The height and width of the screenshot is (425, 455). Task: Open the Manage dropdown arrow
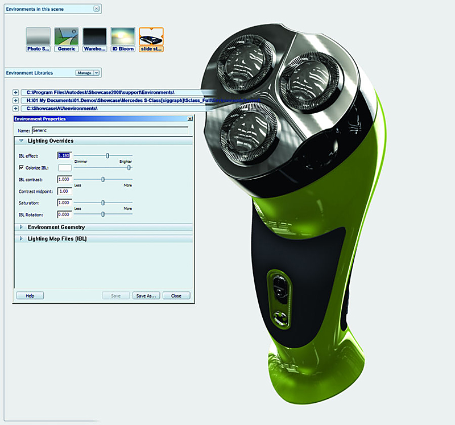tap(97, 73)
